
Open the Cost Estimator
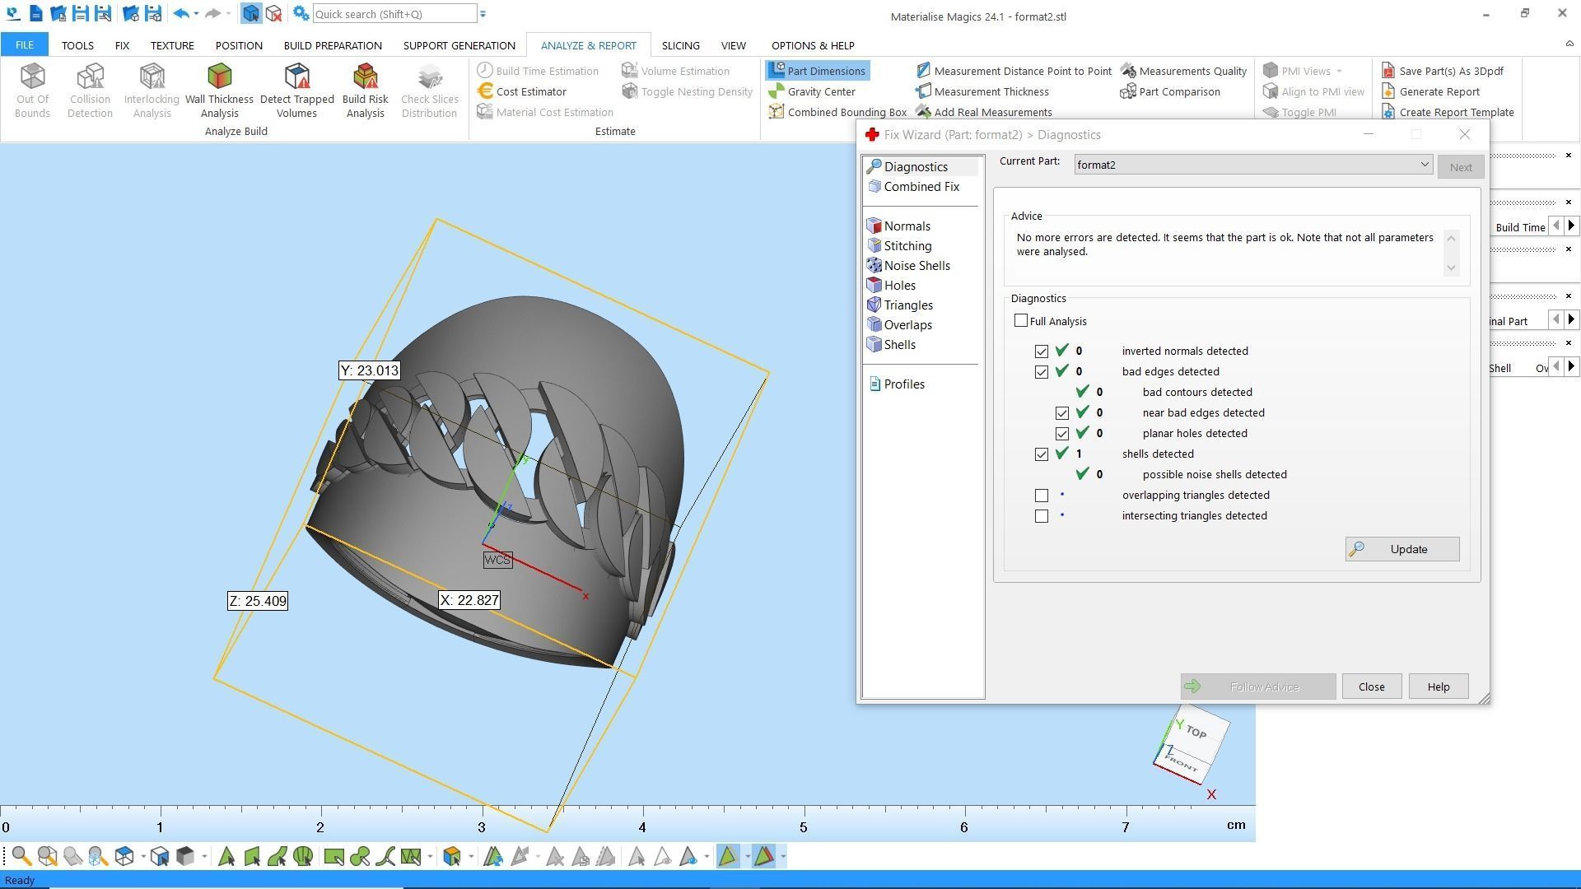(x=530, y=91)
